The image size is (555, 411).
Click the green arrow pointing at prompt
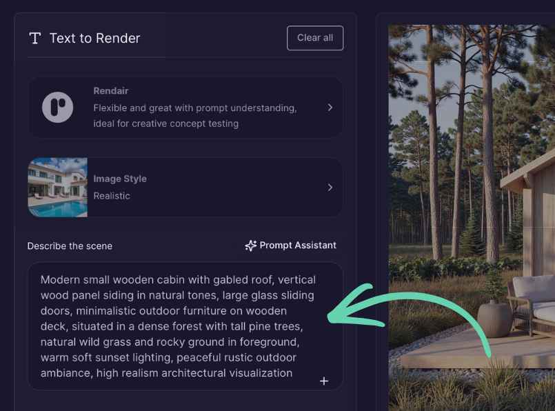click(409, 319)
